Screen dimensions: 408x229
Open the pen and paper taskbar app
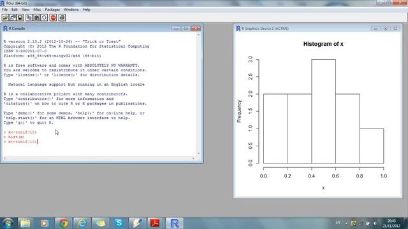[x=137, y=223]
